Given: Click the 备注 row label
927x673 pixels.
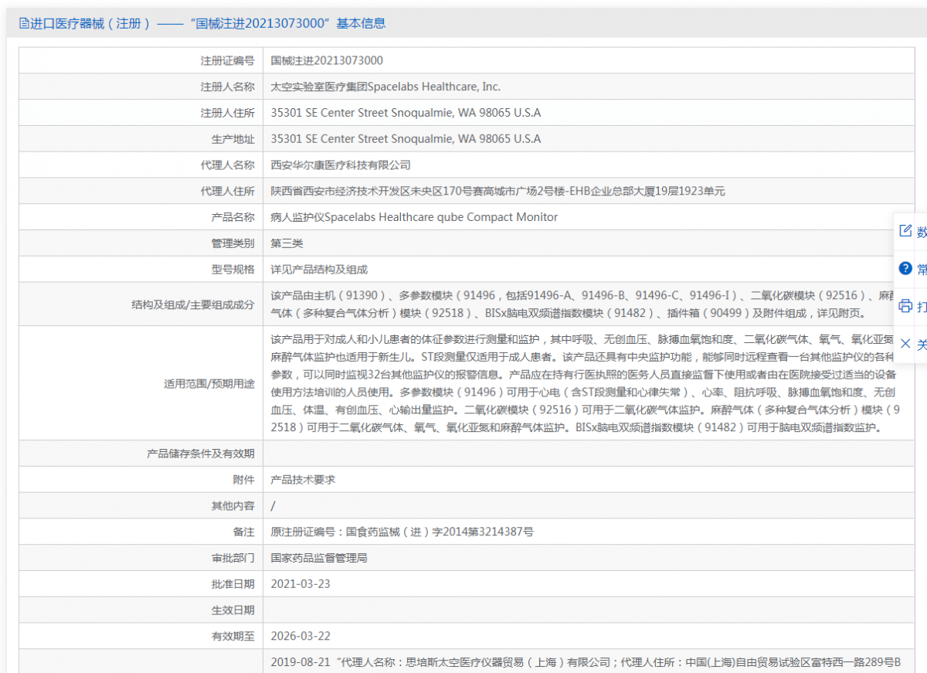Looking at the screenshot, I should (x=243, y=532).
